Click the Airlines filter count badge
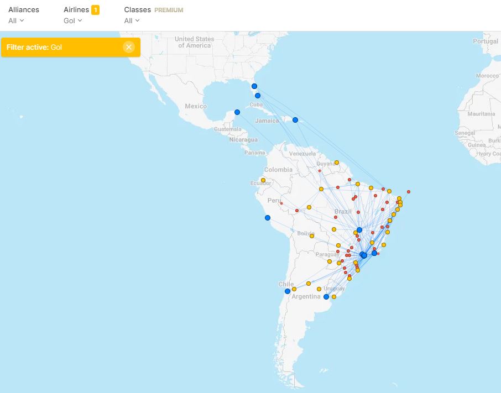 point(95,10)
